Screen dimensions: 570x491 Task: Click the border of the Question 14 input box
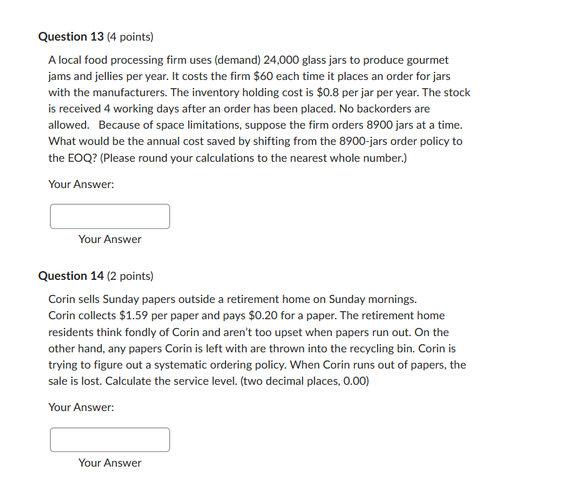point(109,429)
